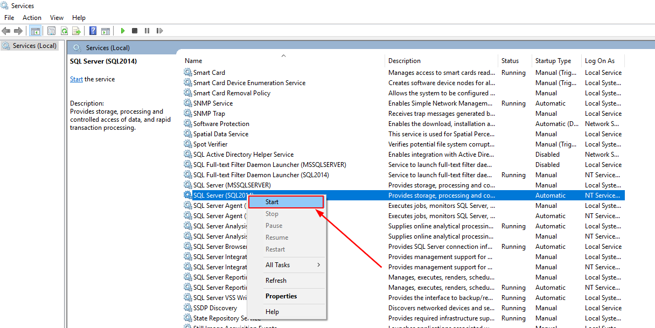Viewport: 655px width, 328px height.
Task: Click 'Running' status of the SNMP Service row
Action: pos(513,103)
